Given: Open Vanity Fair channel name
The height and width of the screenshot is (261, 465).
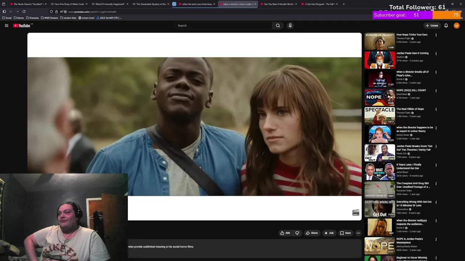Looking at the screenshot, I should click(402, 153).
